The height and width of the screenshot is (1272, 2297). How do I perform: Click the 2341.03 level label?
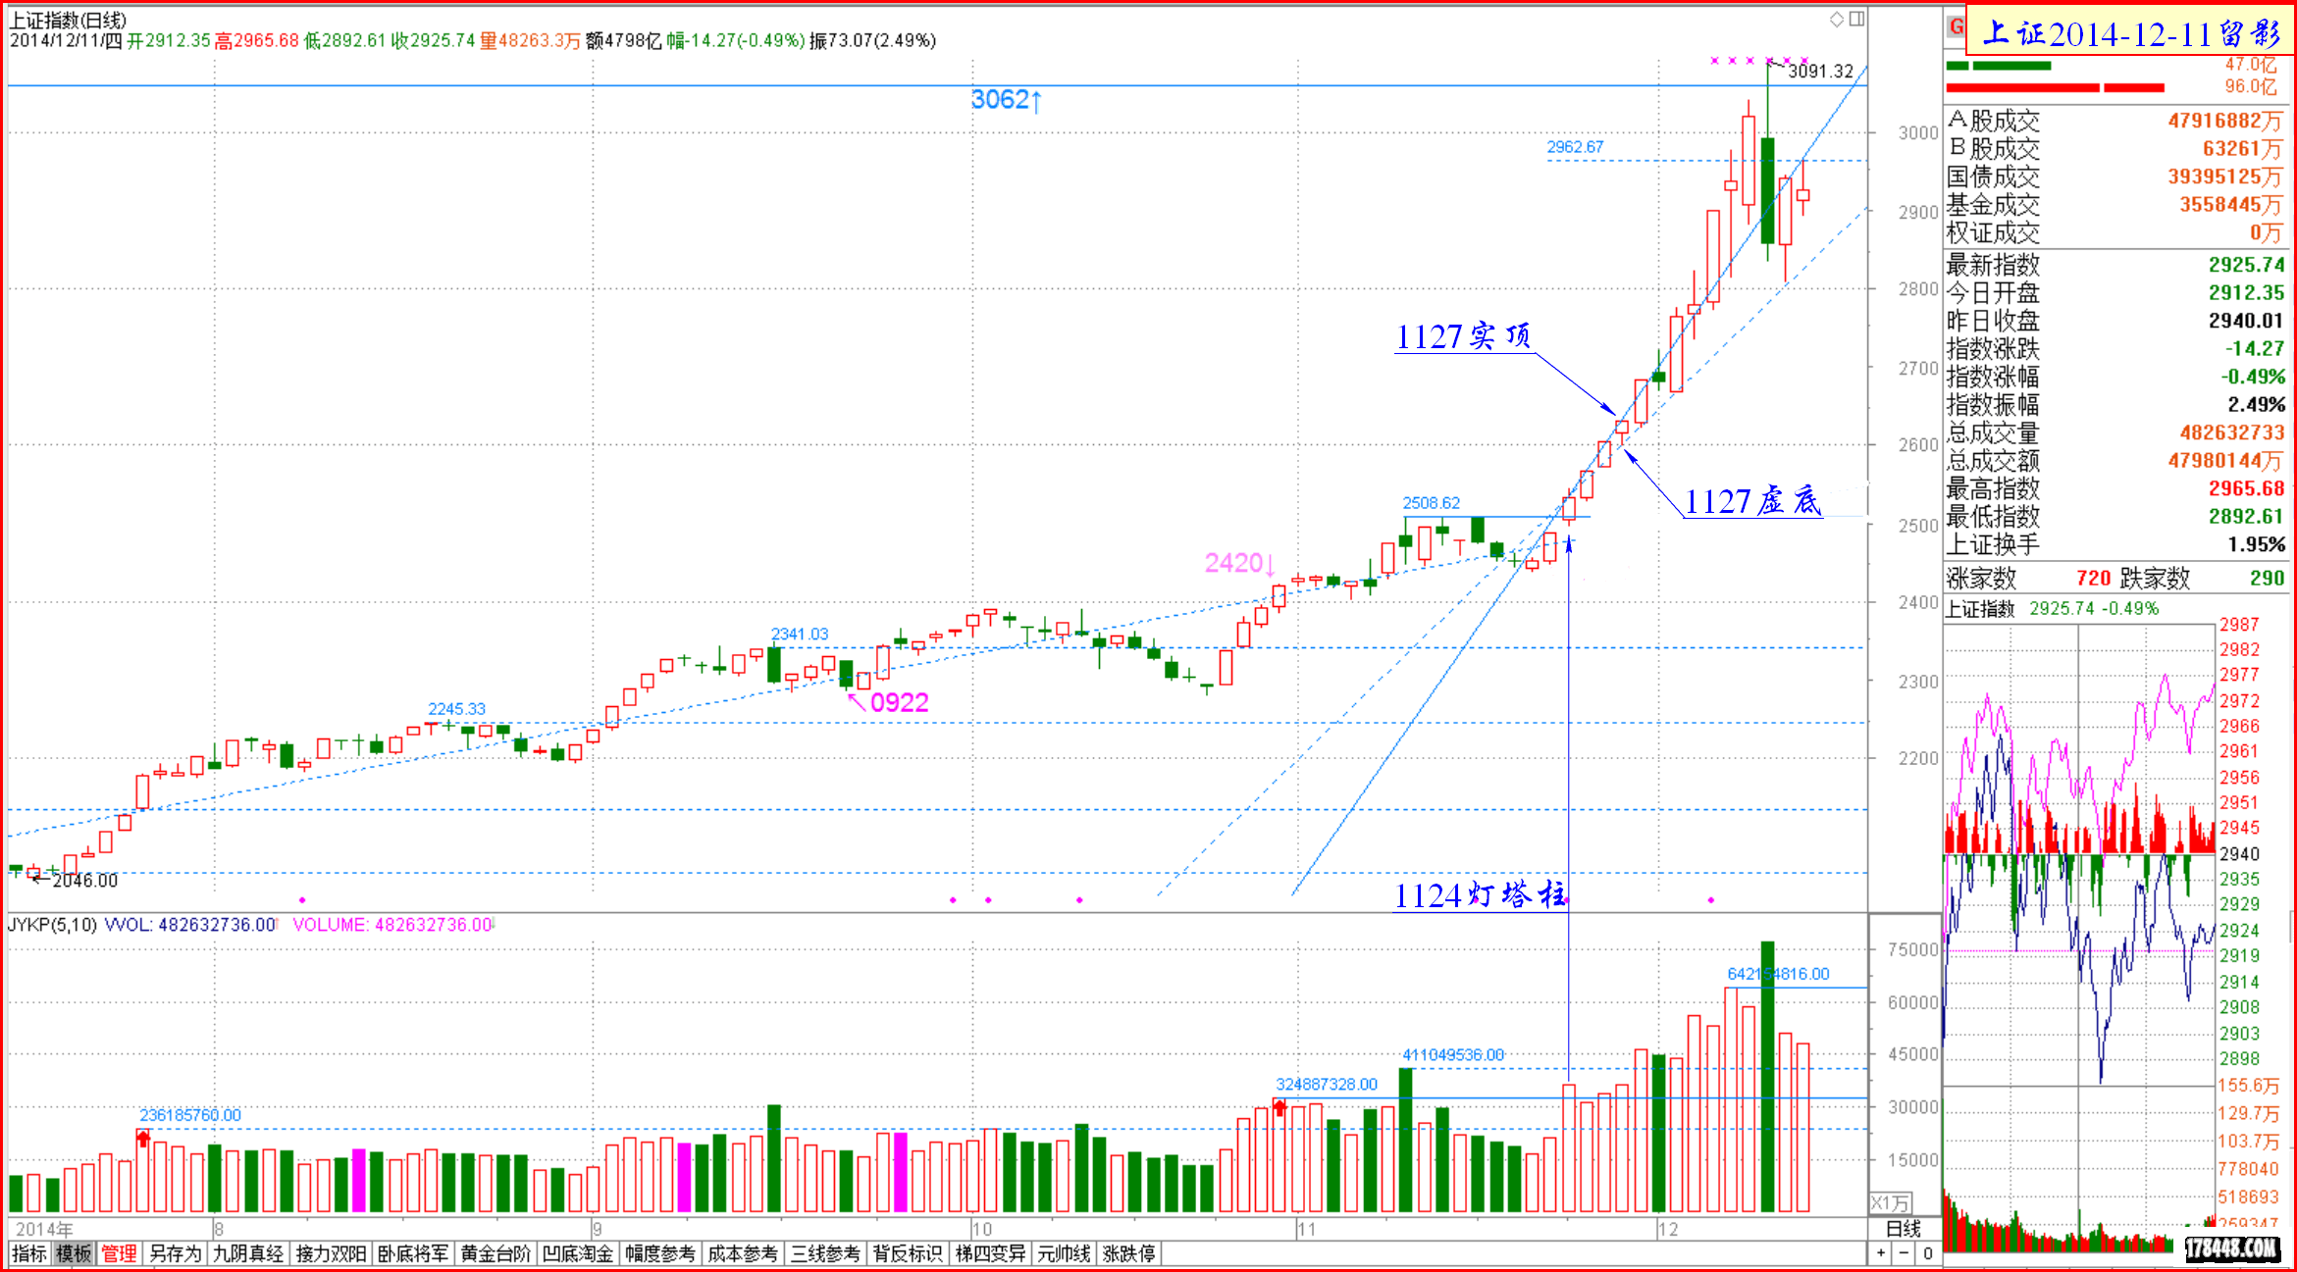pos(799,635)
